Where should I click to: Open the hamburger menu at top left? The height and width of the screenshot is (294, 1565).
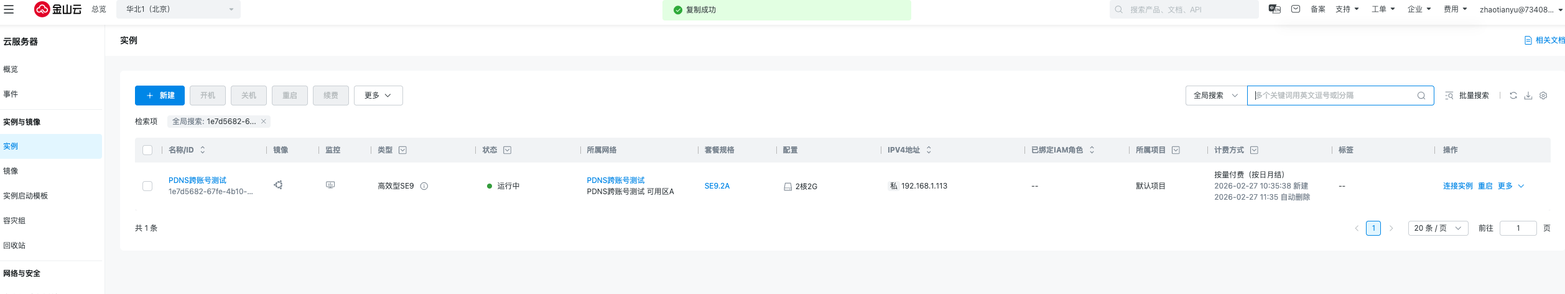click(x=9, y=9)
